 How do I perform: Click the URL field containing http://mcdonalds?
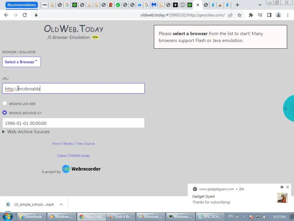tap(73, 88)
